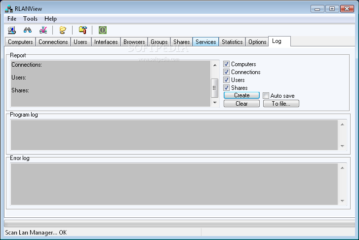The width and height of the screenshot is (359, 240).
Task: Click the Report scrollbar down arrow
Action: pyautogui.click(x=215, y=103)
